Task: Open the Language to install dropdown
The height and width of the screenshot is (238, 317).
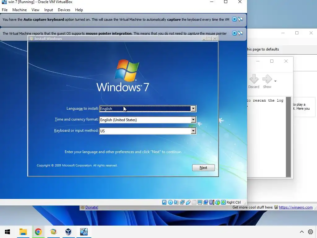Action: (x=193, y=109)
